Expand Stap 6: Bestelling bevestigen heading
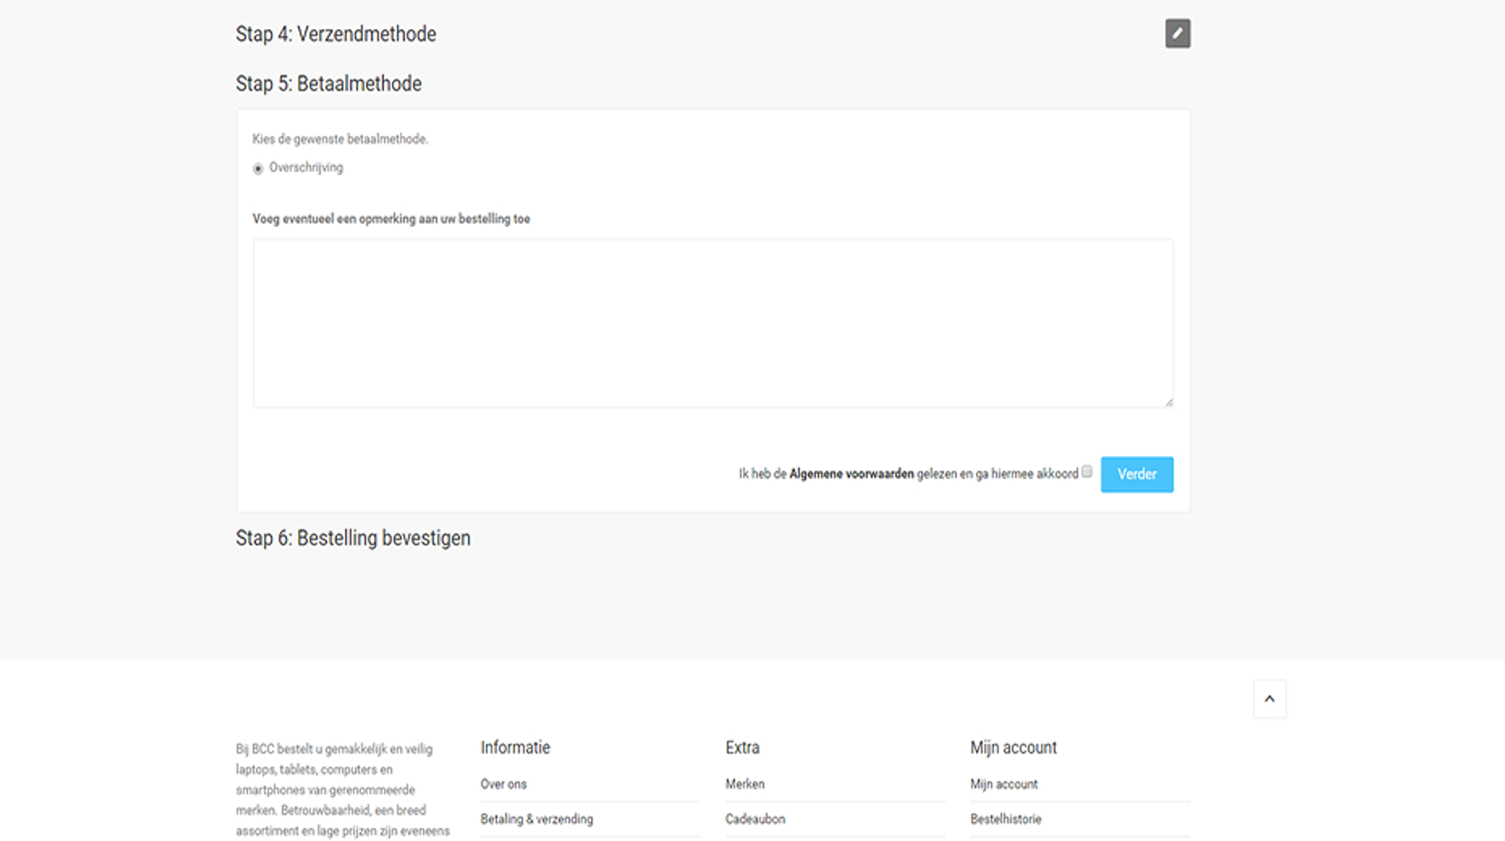The image size is (1505, 841). pyautogui.click(x=353, y=539)
